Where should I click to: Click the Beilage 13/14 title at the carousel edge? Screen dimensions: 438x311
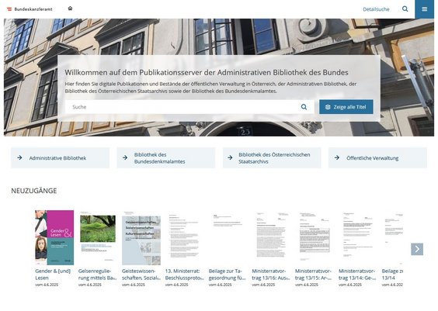pyautogui.click(x=392, y=275)
